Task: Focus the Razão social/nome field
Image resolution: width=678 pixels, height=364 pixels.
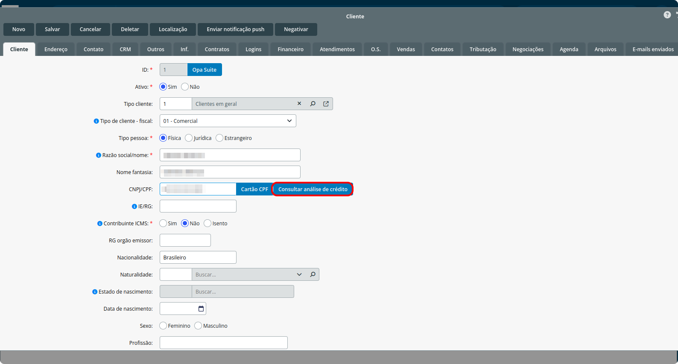Action: pos(230,155)
